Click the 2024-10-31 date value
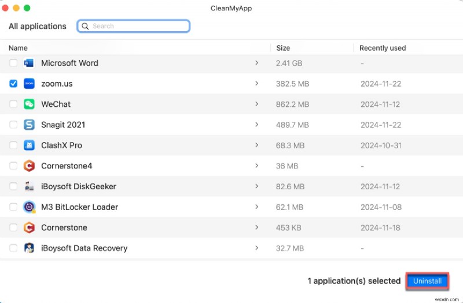This screenshot has height=303, width=463. point(381,146)
